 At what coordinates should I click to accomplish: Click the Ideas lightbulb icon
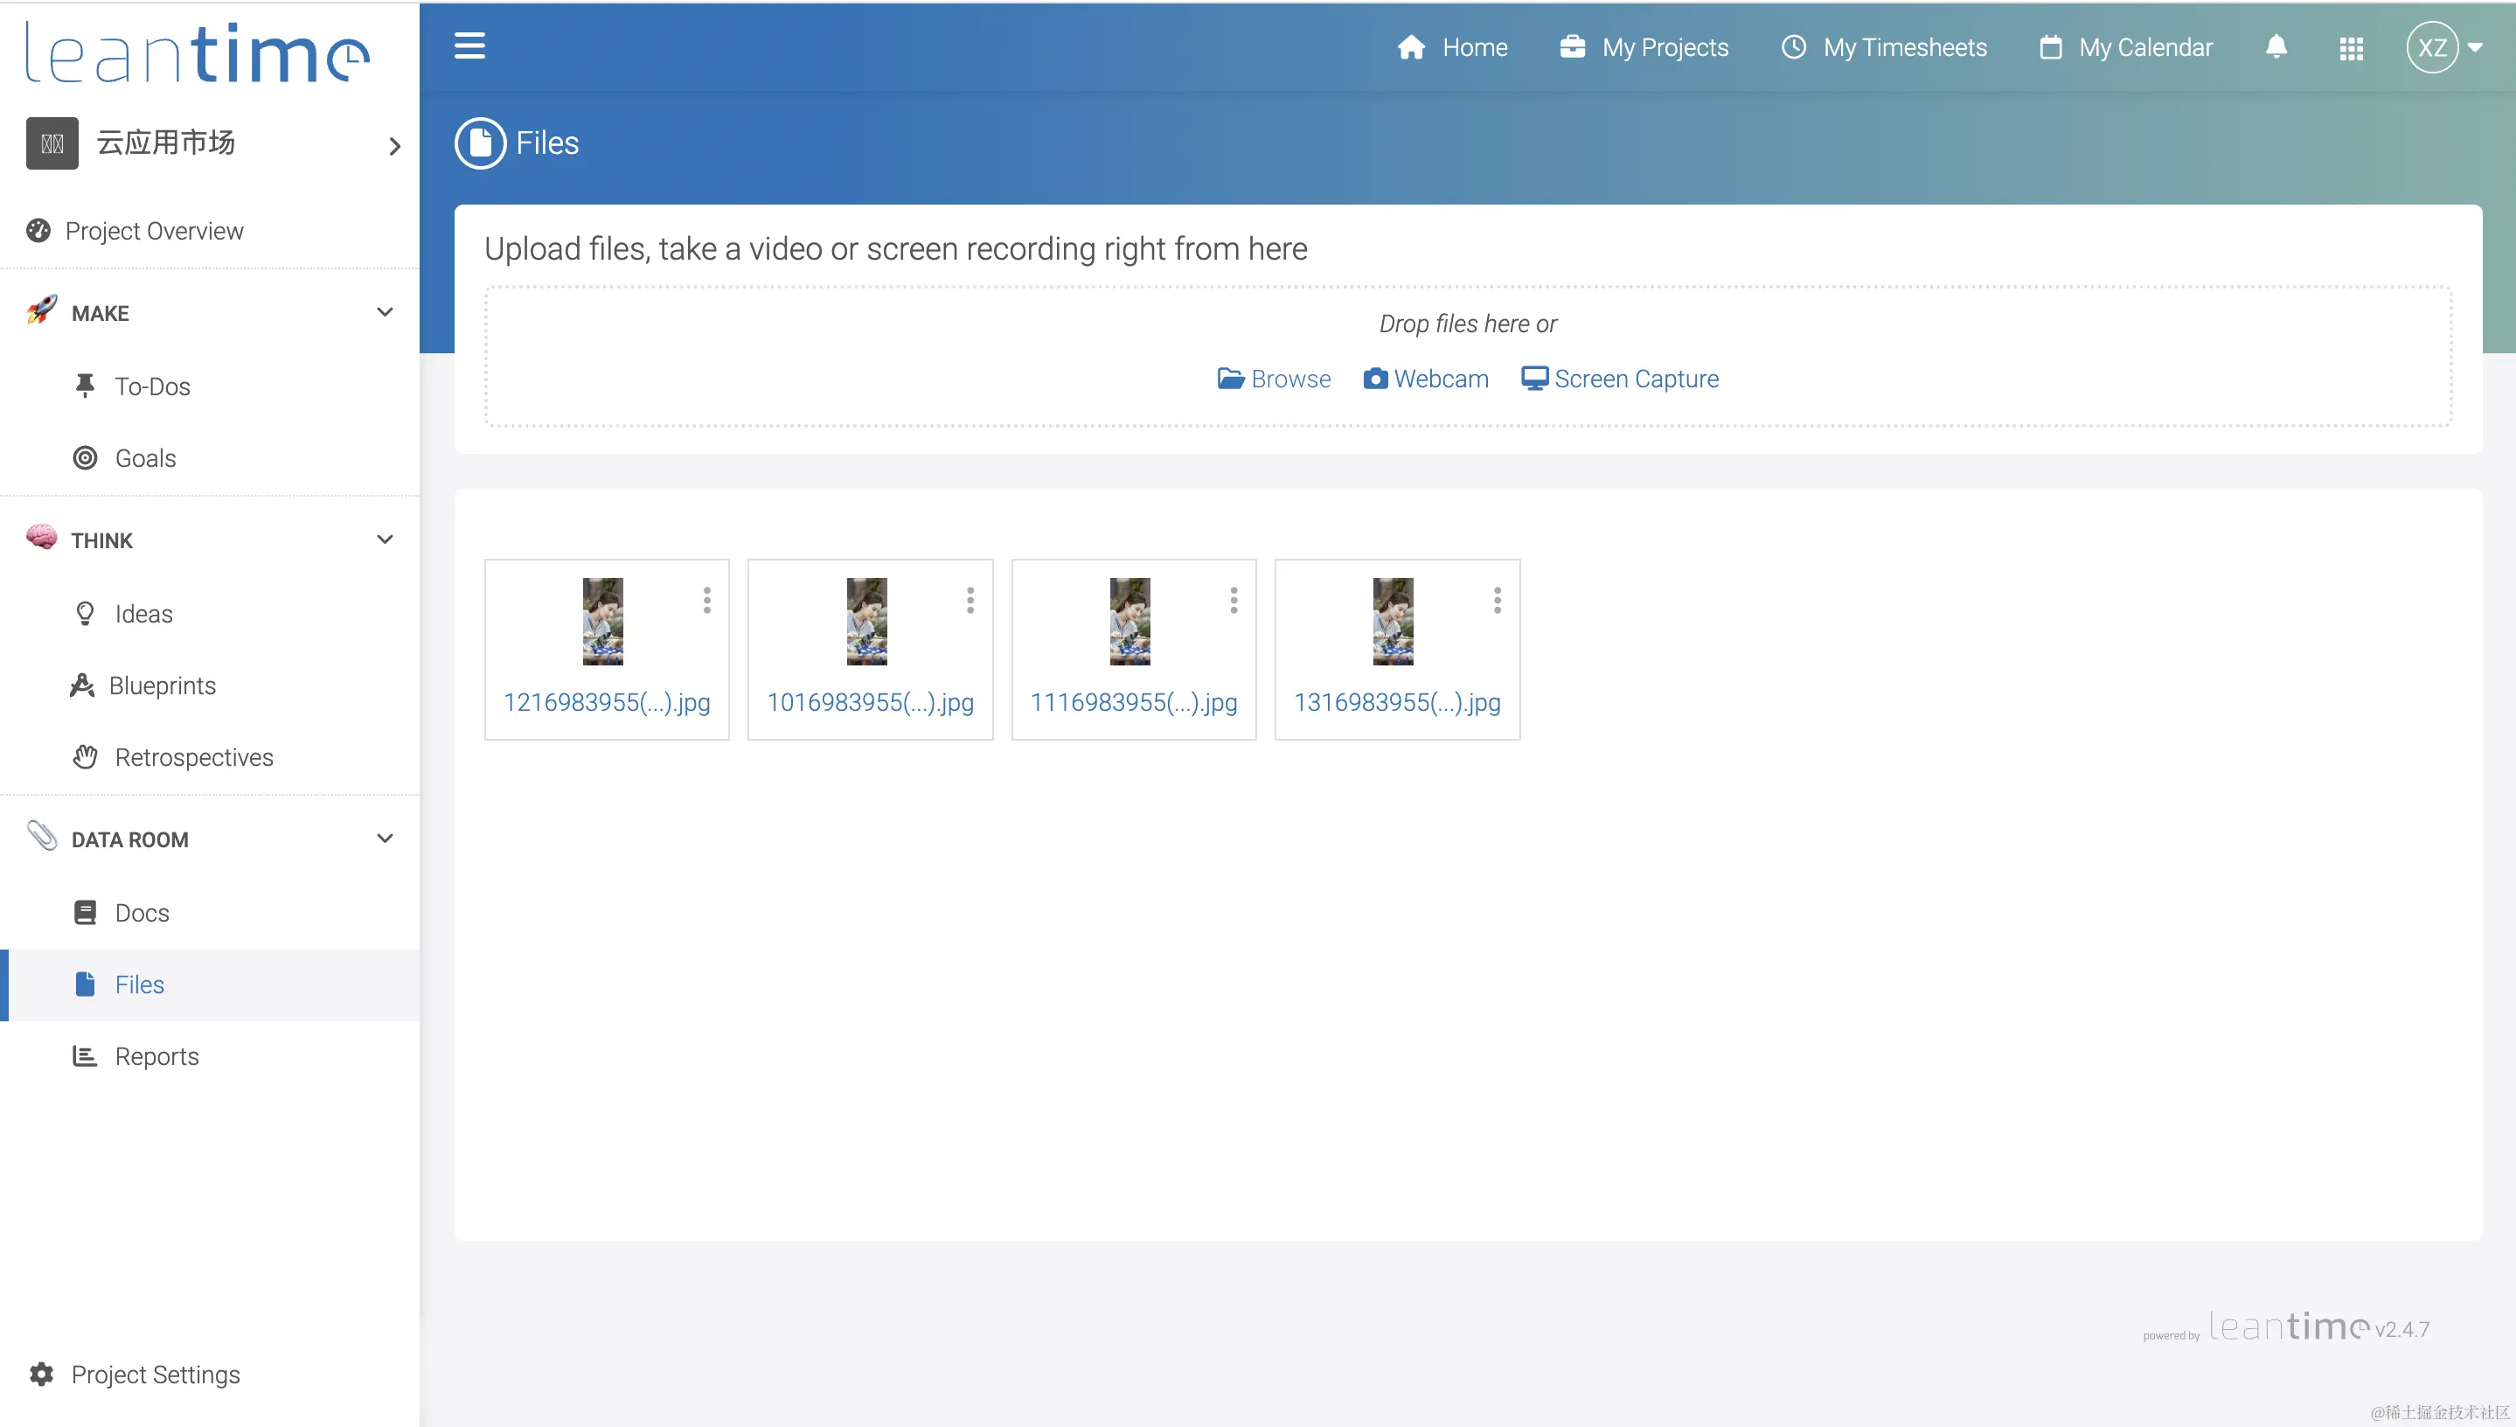pos(86,614)
